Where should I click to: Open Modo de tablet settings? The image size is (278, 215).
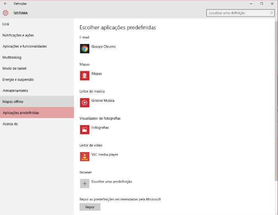(37, 68)
